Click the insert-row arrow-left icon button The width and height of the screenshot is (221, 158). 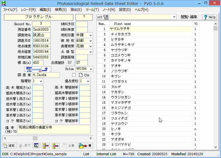[x=46, y=146]
